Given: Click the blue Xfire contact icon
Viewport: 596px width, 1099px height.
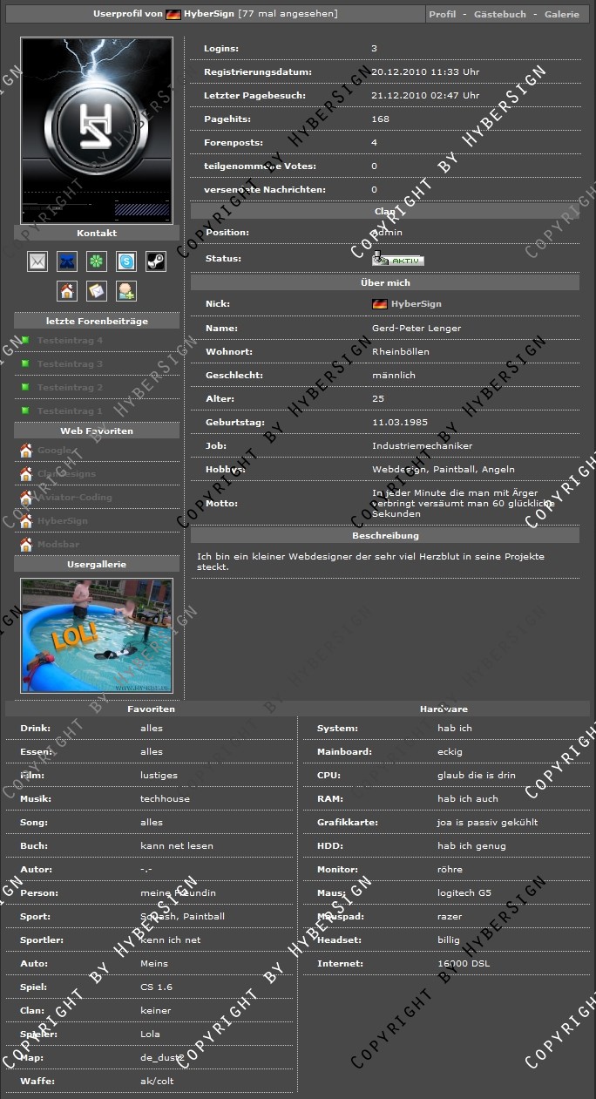Looking at the screenshot, I should (x=67, y=261).
